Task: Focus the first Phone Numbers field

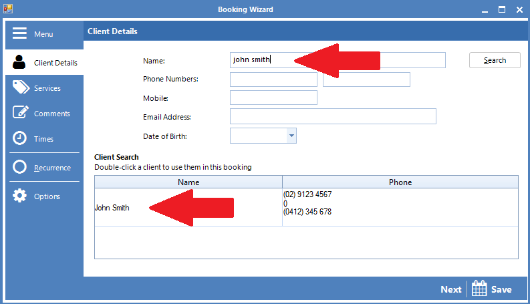Action: pos(273,80)
